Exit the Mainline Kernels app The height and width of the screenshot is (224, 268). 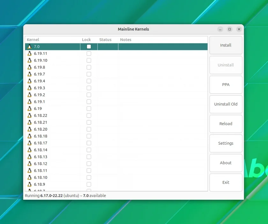pos(226,183)
